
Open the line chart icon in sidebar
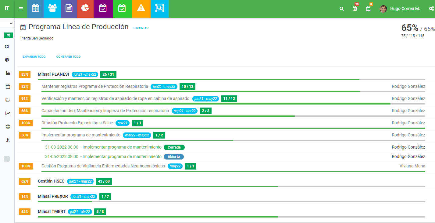click(8, 113)
